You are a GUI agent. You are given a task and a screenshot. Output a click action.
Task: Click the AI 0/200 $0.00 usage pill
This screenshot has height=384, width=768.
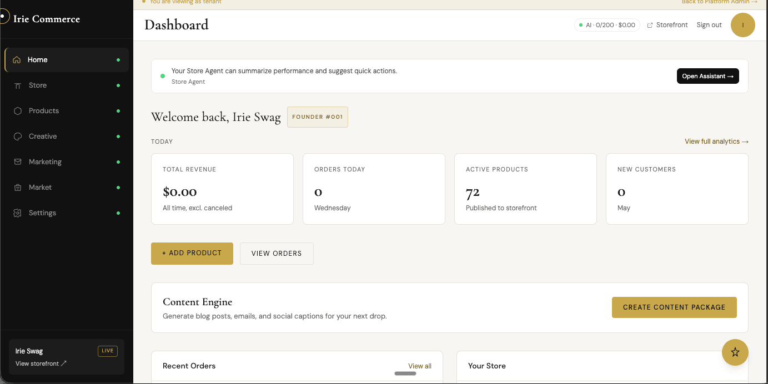pos(607,25)
